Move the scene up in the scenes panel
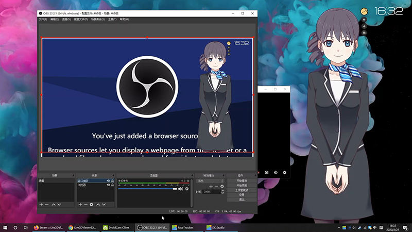Viewport: 412px width, 232px height. 54,204
